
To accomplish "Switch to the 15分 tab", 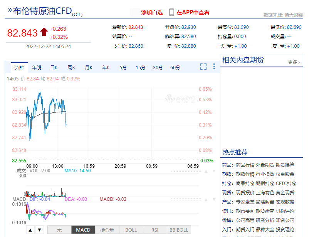I will 140,67.
